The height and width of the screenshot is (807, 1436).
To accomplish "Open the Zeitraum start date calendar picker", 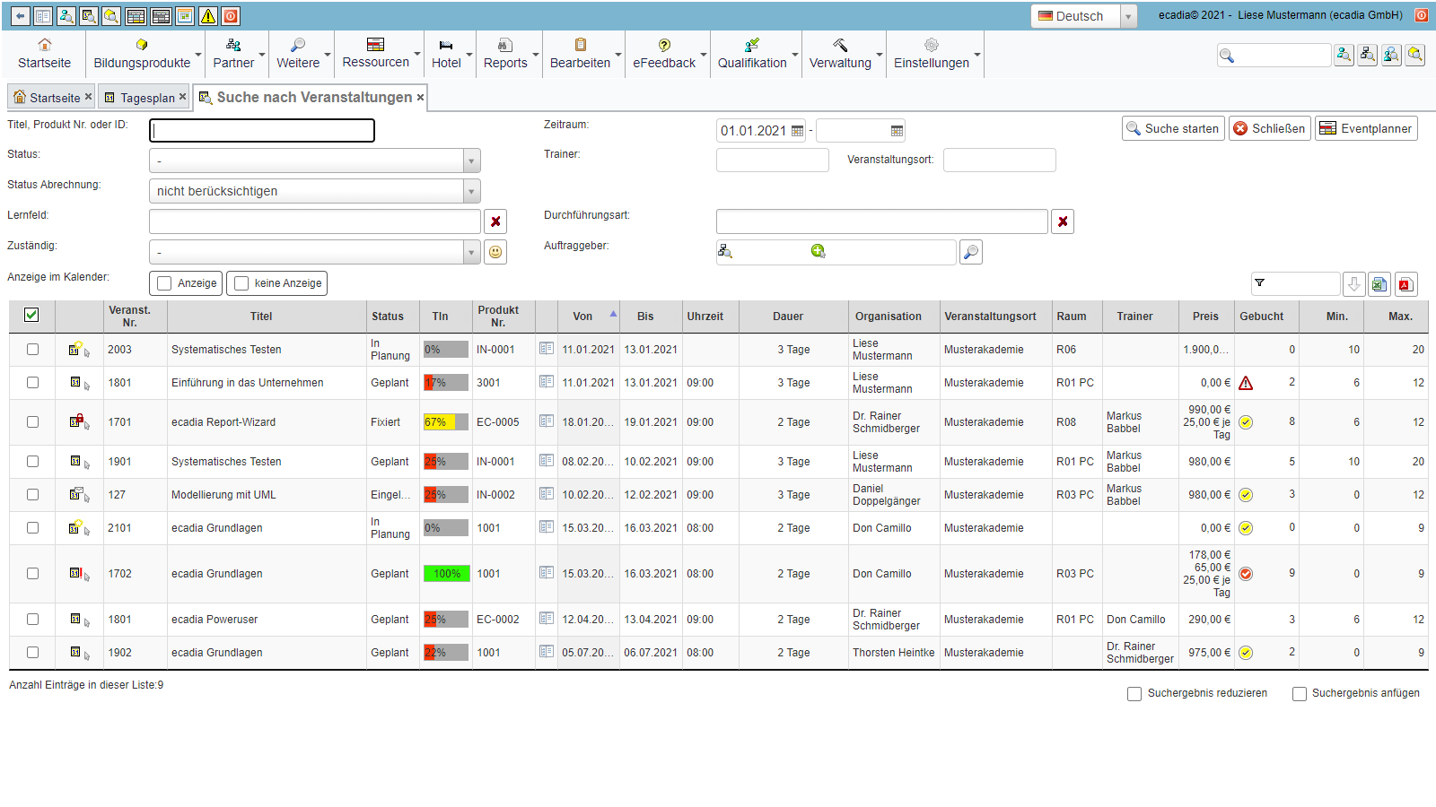I will tap(797, 131).
